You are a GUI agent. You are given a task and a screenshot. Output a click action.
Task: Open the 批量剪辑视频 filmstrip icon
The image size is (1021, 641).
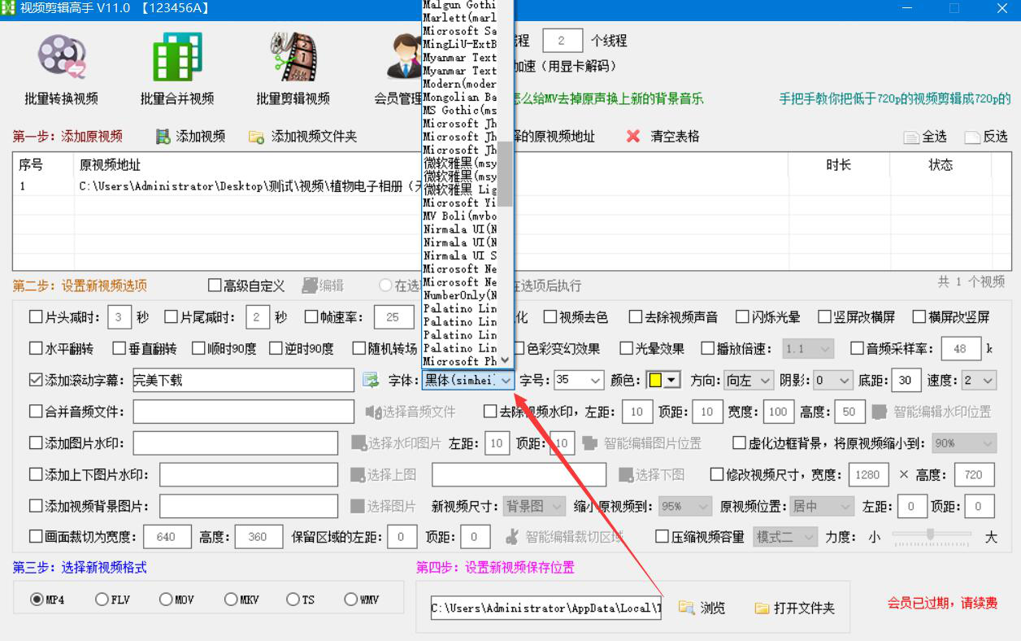coord(293,55)
